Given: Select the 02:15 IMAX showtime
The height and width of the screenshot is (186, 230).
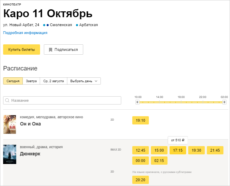Looking at the screenshot, I should click(x=159, y=161).
